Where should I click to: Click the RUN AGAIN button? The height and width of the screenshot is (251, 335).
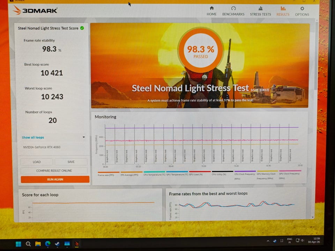(x=55, y=179)
